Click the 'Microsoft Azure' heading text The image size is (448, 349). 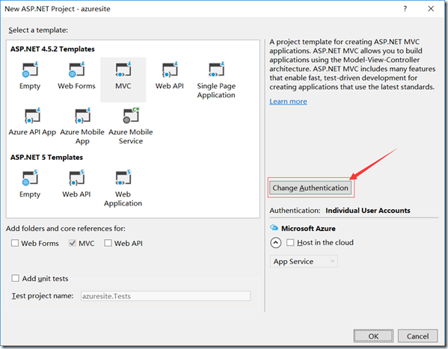click(x=308, y=229)
